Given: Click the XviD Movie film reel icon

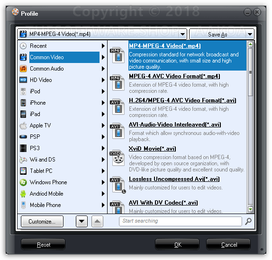Looking at the screenshot, I should (118, 158).
